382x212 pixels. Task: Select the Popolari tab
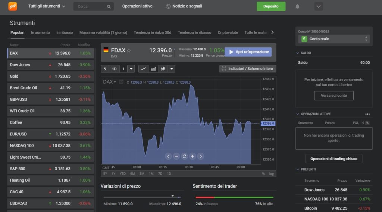click(17, 32)
